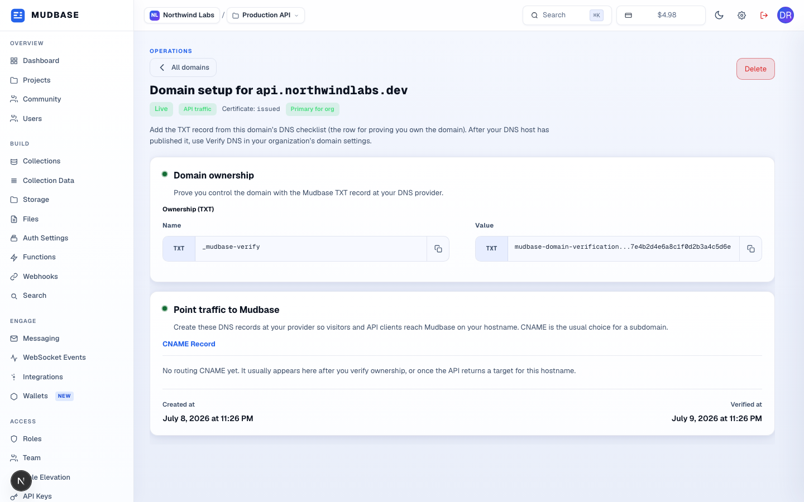
Task: Click the ⌘K shortcut badge
Action: 596,15
